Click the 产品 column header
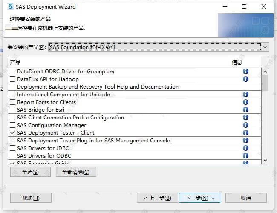The width and height of the screenshot is (277, 213). tap(15, 62)
